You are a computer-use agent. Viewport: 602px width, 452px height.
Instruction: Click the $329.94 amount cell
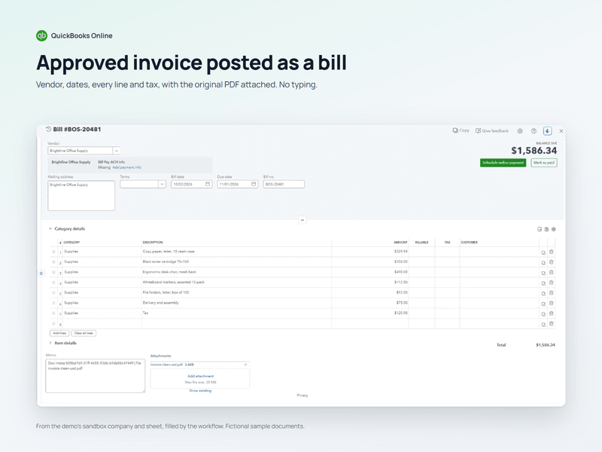click(370, 252)
